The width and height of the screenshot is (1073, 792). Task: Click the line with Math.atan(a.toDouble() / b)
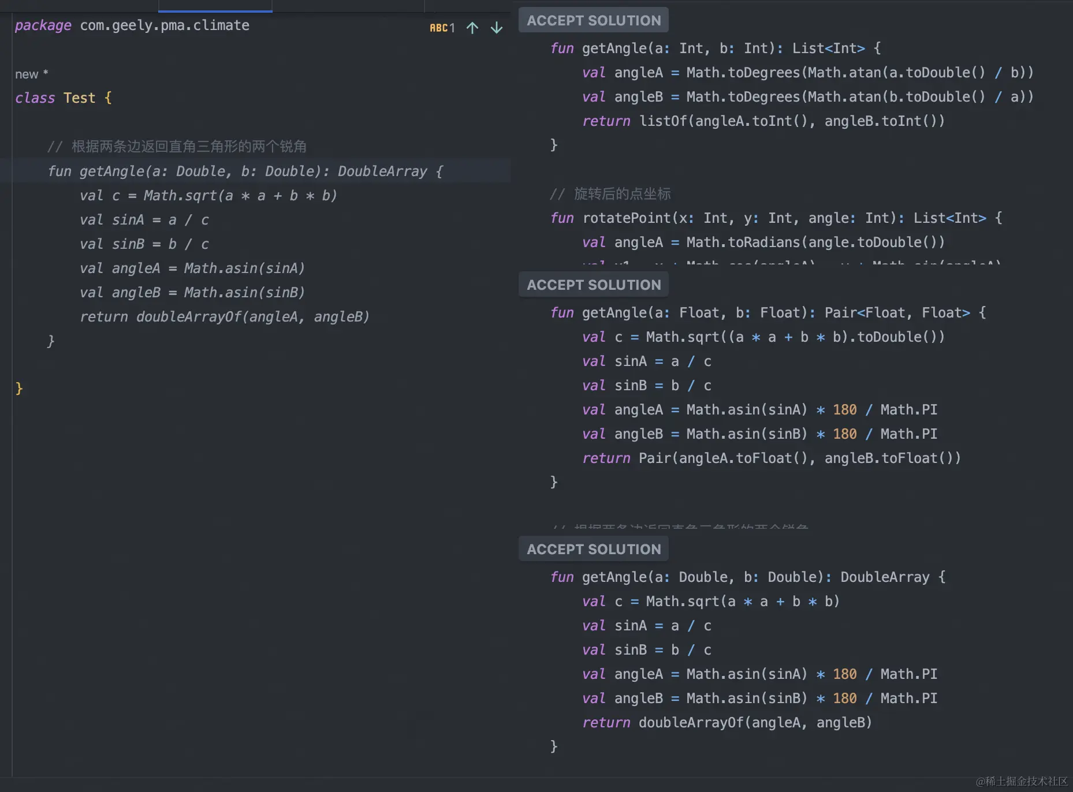(808, 73)
